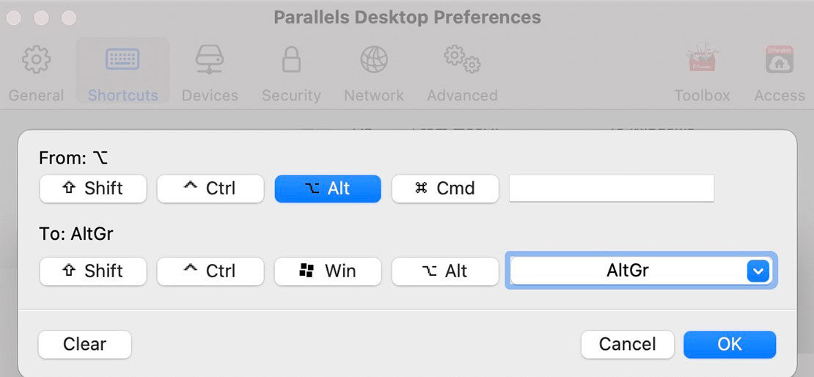Image resolution: width=814 pixels, height=377 pixels.
Task: Toggle Win modifier in the To row
Action: (x=328, y=271)
